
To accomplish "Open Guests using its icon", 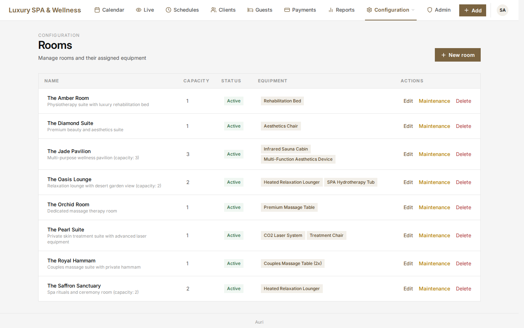I will click(x=250, y=10).
